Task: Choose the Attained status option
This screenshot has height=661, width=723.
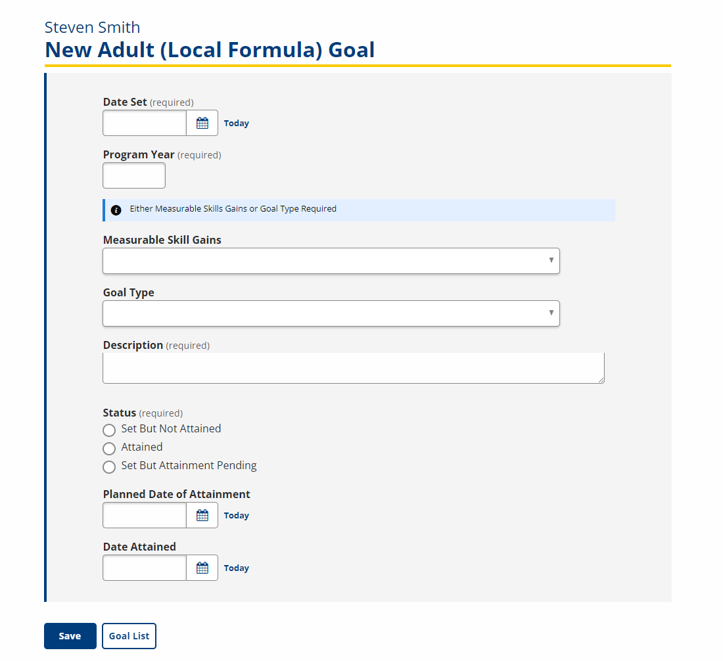Action: click(x=109, y=449)
